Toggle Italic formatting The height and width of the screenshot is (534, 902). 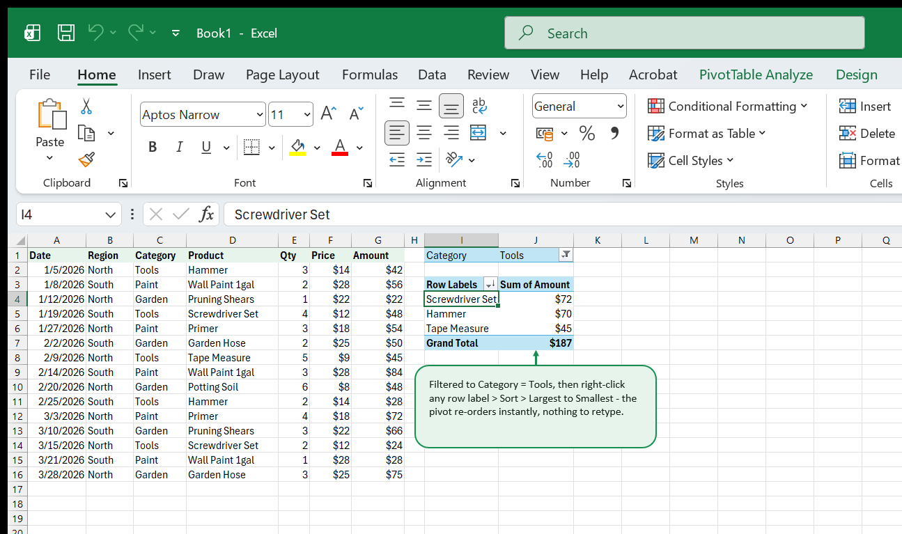click(179, 147)
